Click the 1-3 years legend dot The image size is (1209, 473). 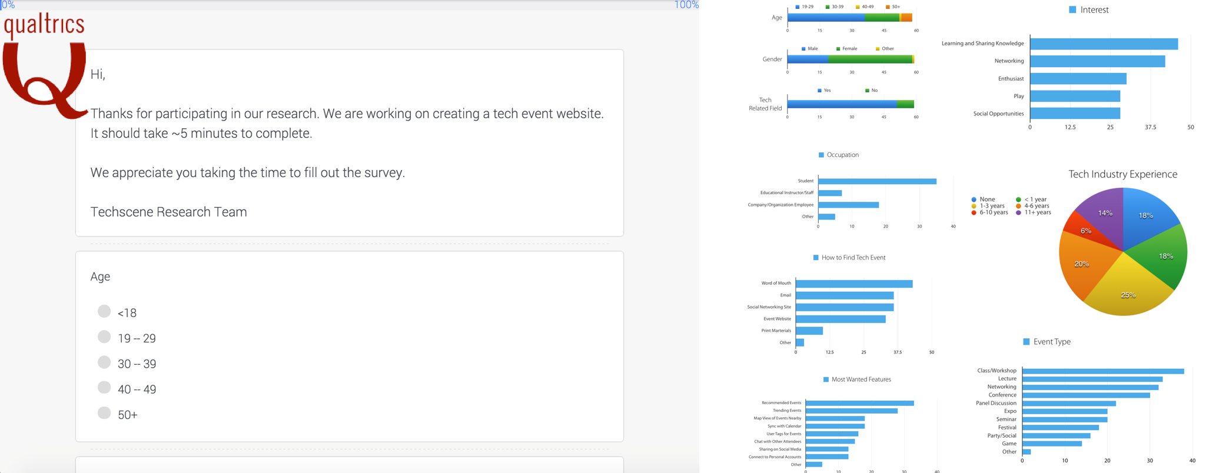(x=974, y=206)
